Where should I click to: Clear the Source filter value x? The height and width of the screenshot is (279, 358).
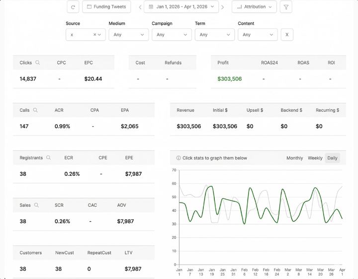(x=94, y=35)
